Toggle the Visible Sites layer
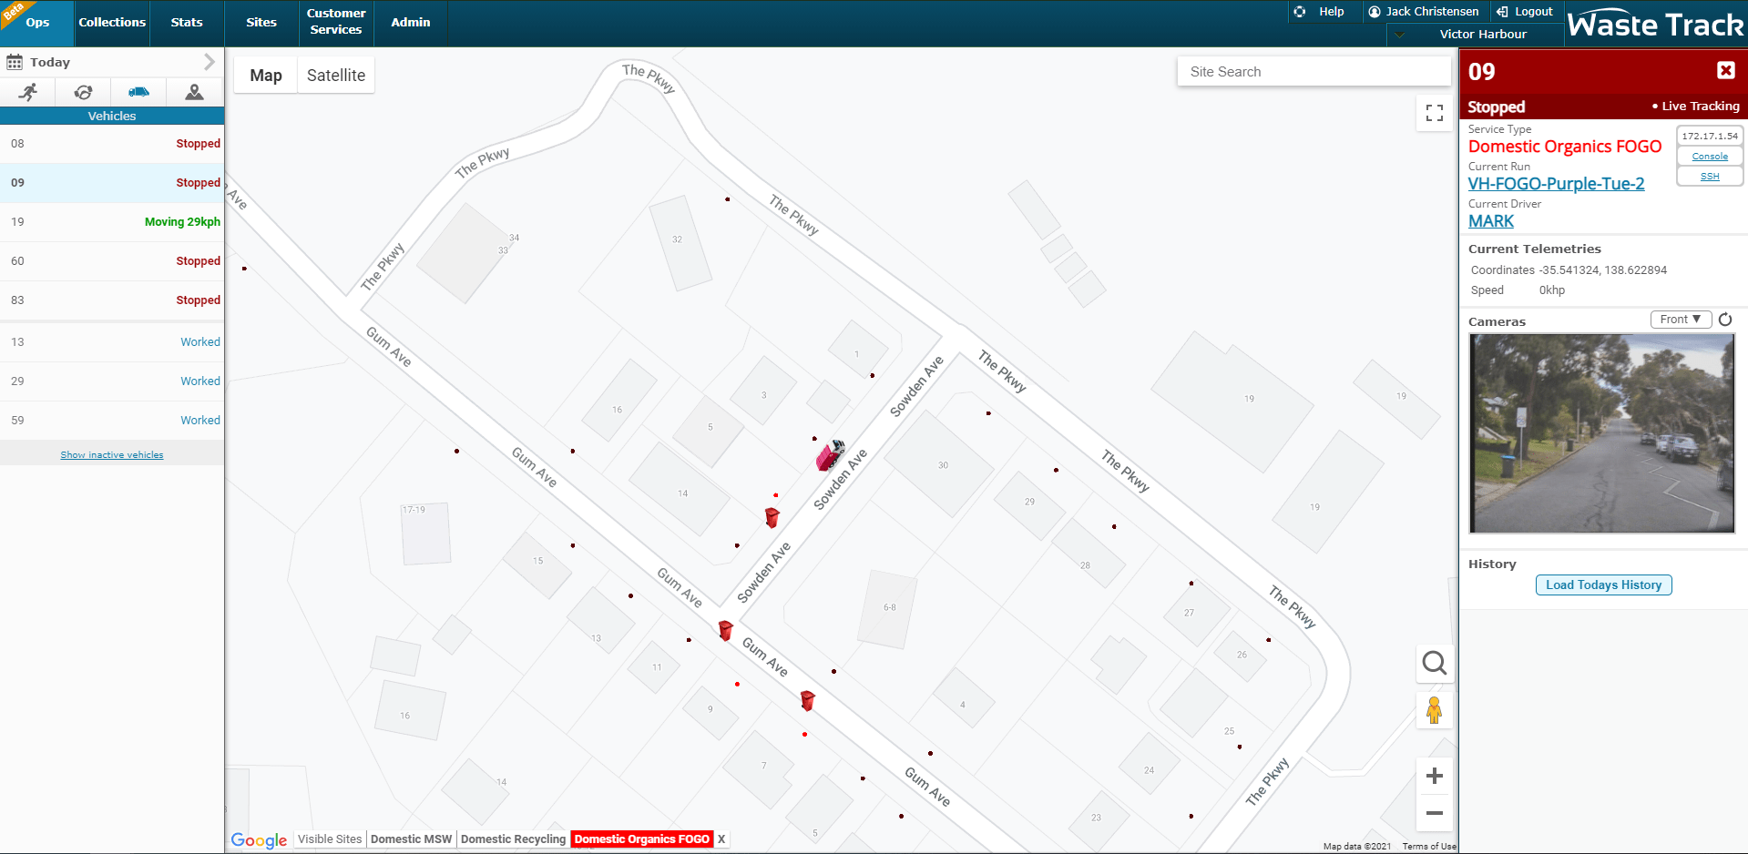The image size is (1748, 854). pos(329,839)
